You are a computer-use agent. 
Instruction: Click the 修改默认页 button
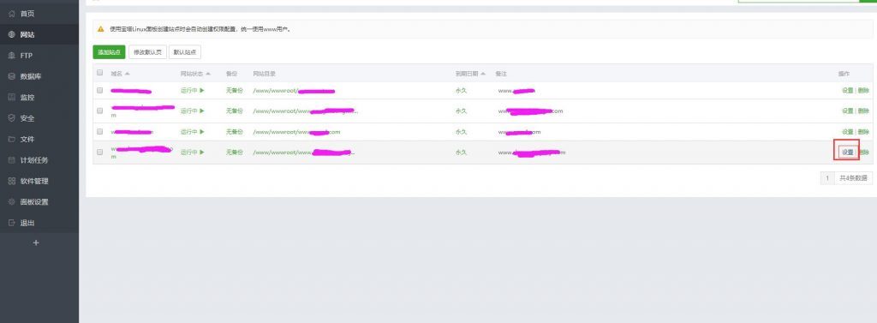(x=147, y=52)
